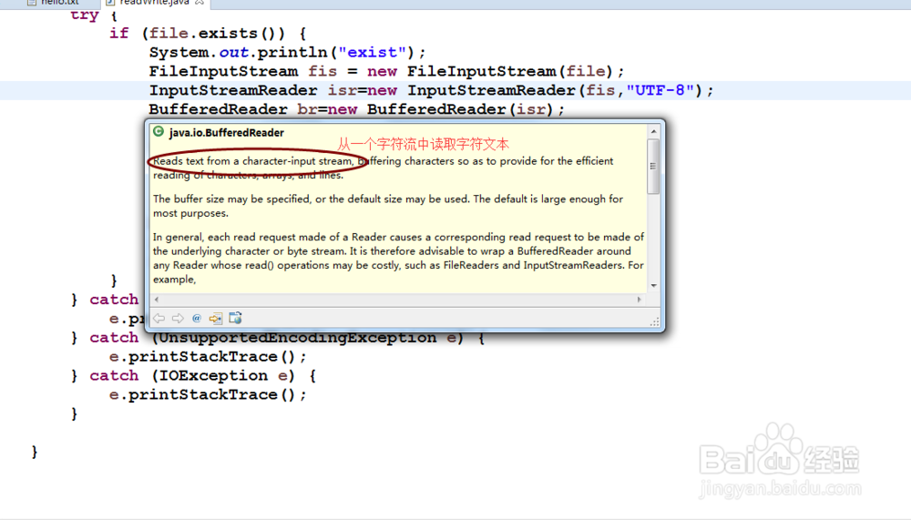The height and width of the screenshot is (520, 911).
Task: Click the popup vertical scrollbar down arrow
Action: click(x=653, y=286)
